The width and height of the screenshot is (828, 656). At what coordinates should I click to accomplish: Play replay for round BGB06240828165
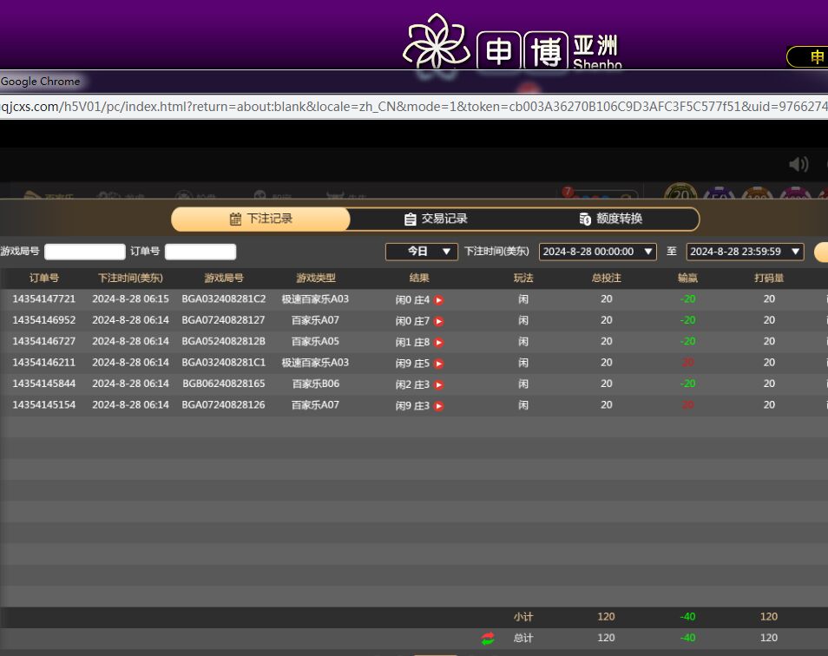pyautogui.click(x=439, y=384)
